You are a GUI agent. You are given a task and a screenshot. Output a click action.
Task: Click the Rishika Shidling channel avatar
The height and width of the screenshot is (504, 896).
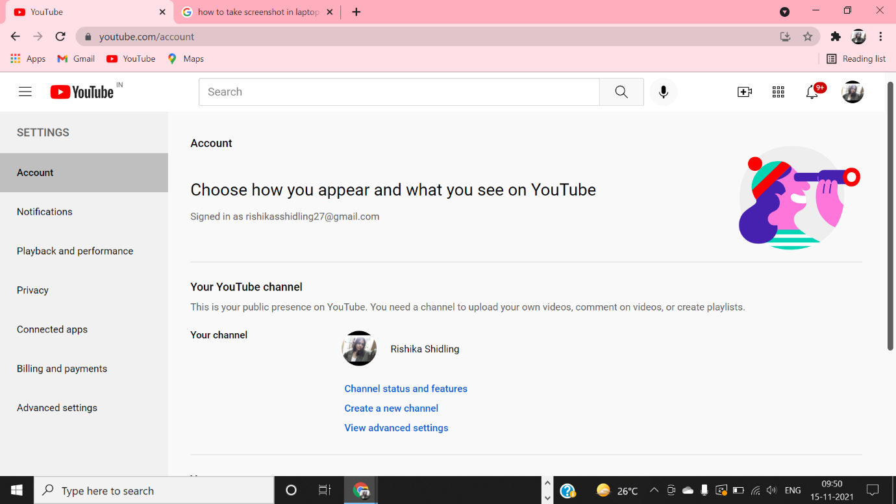pyautogui.click(x=359, y=349)
